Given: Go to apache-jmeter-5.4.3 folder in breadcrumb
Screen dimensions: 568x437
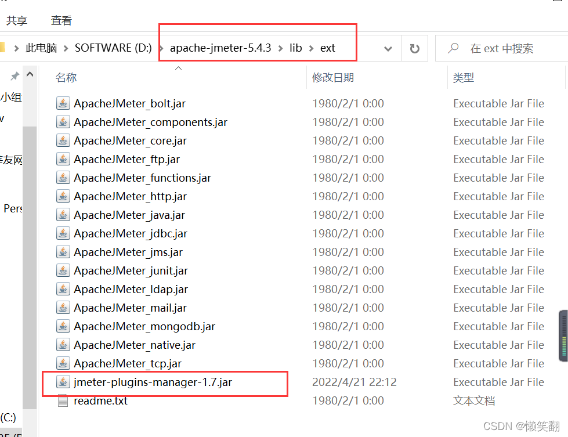Looking at the screenshot, I should click(220, 48).
